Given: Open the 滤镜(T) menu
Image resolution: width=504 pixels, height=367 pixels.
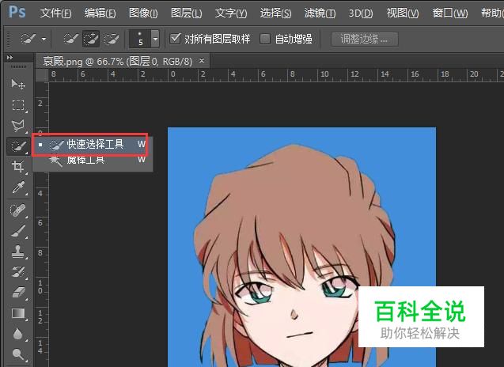Looking at the screenshot, I should pos(320,13).
